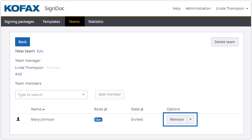Remove Mary Johnson from the team
The image size is (252, 140).
(x=177, y=119)
